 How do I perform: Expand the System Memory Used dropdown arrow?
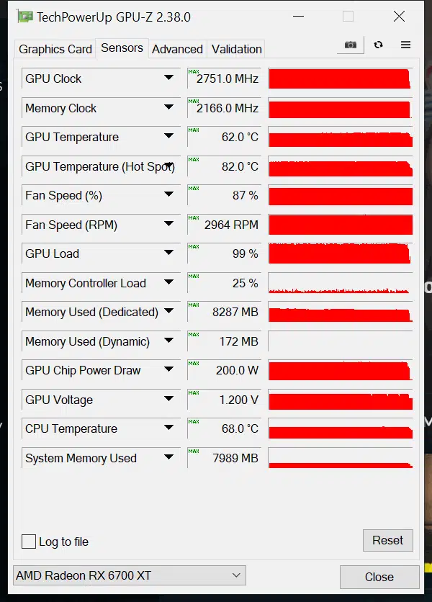click(168, 457)
